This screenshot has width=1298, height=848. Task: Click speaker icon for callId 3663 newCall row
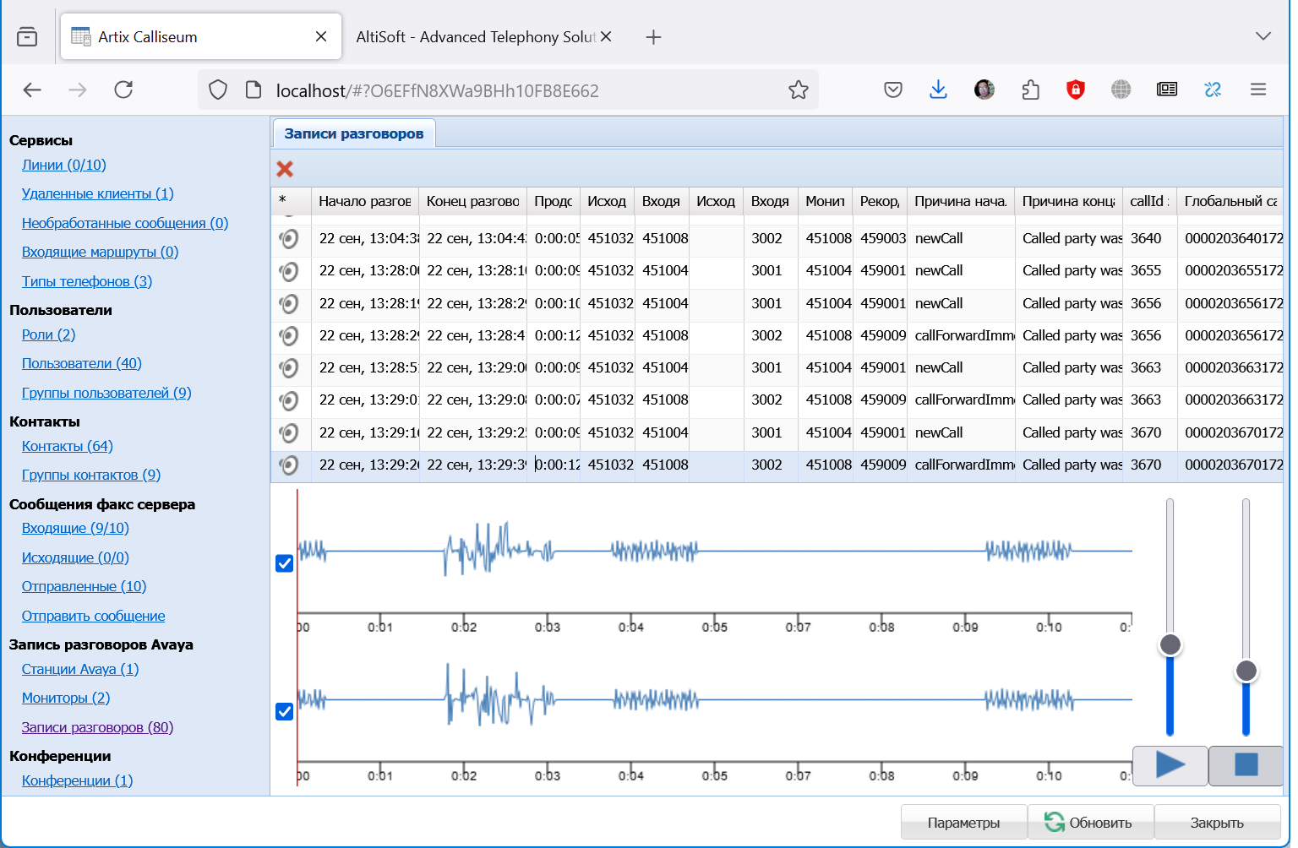(x=289, y=368)
